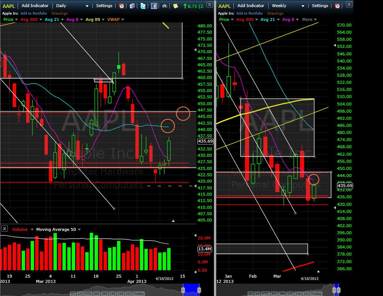
Task: Click the database stack icon in Daily toolbar
Action: point(132,6)
